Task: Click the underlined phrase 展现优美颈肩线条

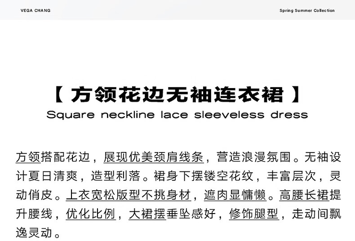Action: pyautogui.click(x=154, y=157)
